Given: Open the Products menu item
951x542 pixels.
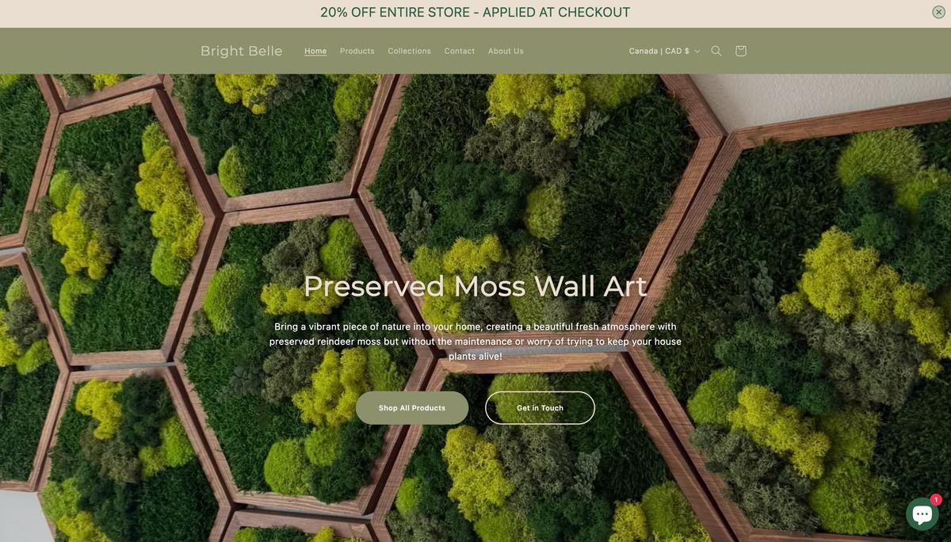Looking at the screenshot, I should 357,51.
